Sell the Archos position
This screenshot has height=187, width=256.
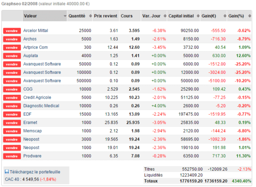tap(12, 39)
